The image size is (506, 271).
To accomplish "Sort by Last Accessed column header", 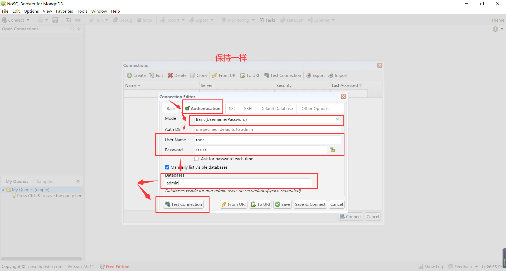I will pyautogui.click(x=349, y=85).
